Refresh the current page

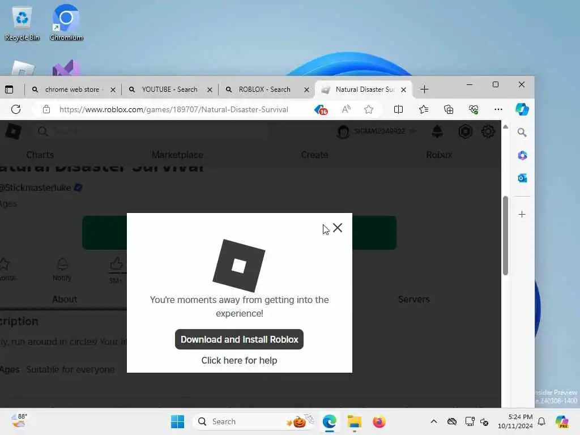coord(15,109)
